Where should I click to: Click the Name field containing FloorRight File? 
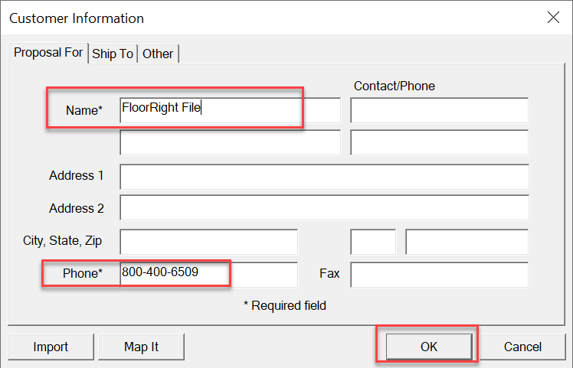(x=231, y=110)
